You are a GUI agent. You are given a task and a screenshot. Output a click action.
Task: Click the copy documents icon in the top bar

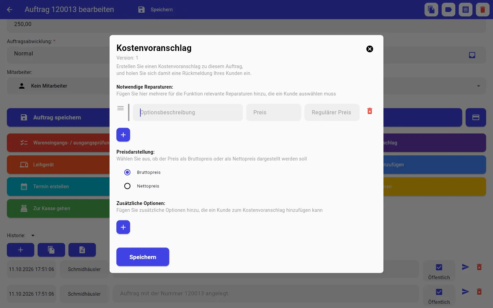pyautogui.click(x=431, y=10)
